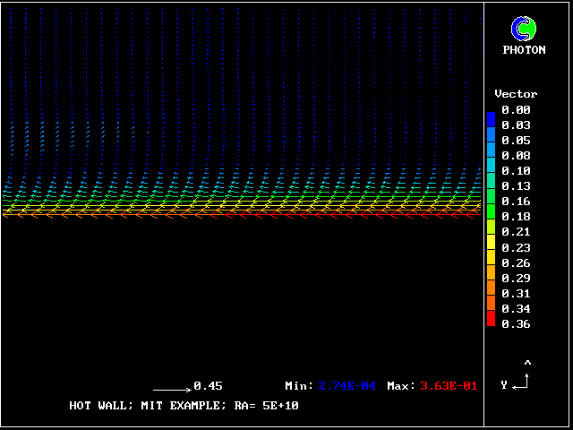The height and width of the screenshot is (430, 573).
Task: Select the Vector legend title
Action: pos(516,94)
